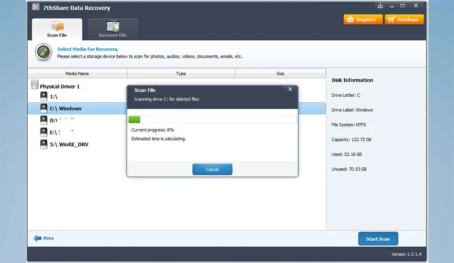Sort by Size column header
The image size is (454, 263).
[x=280, y=73]
